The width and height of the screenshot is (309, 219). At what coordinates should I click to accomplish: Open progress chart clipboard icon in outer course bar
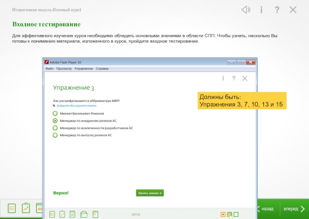pos(26,208)
